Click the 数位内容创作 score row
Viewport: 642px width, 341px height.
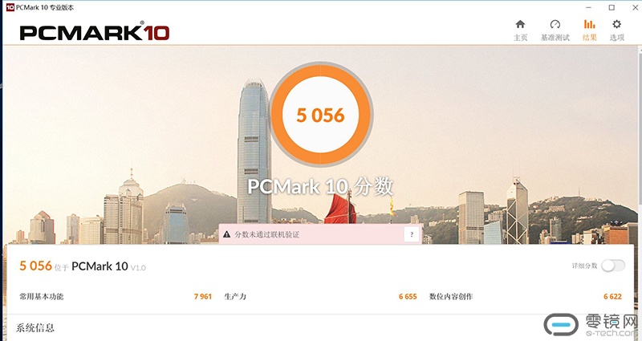click(x=526, y=296)
